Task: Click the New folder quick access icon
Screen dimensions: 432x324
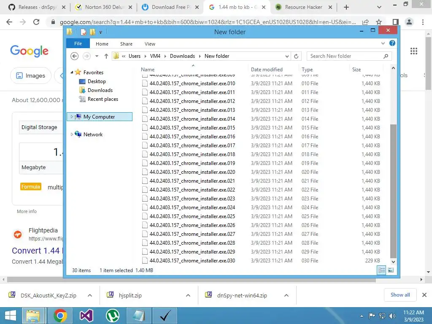Action: pyautogui.click(x=92, y=32)
